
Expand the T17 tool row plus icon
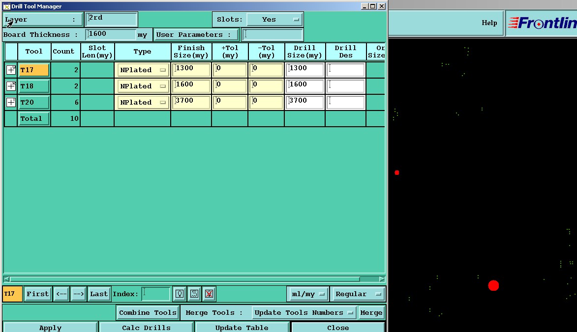click(11, 70)
